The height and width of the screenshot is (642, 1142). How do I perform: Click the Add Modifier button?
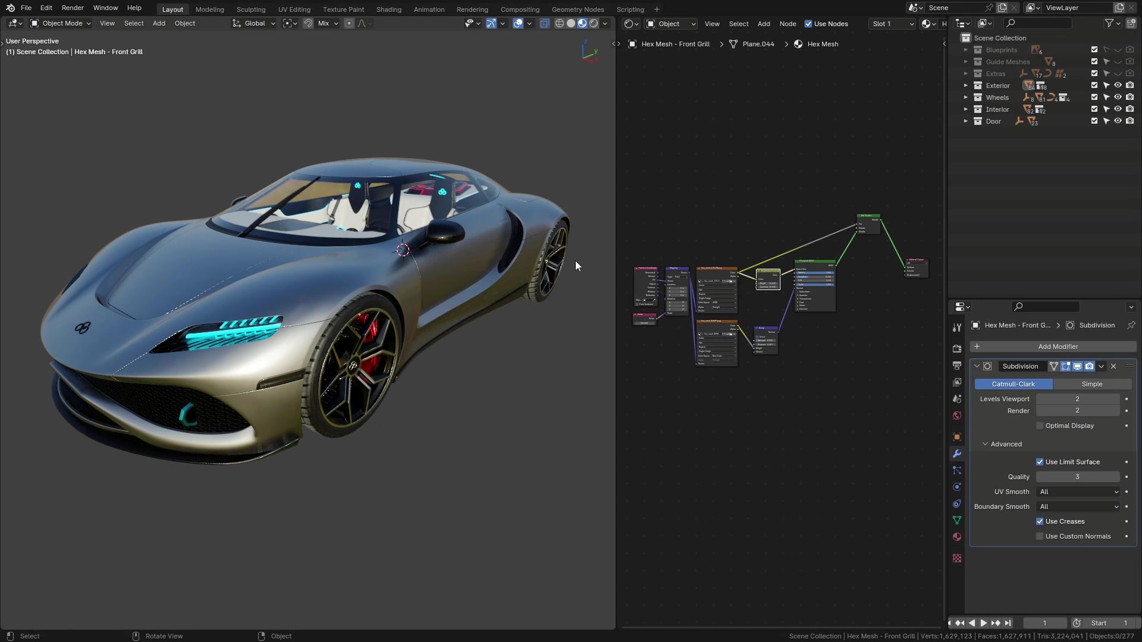click(1053, 347)
